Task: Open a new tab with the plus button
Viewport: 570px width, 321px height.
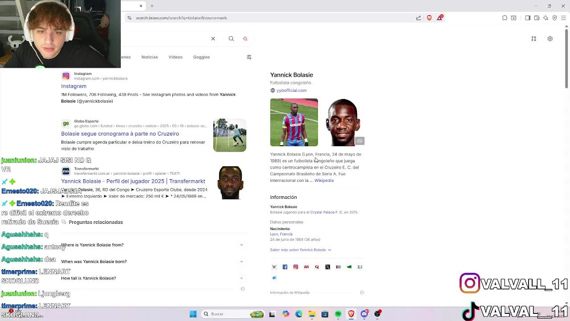Action: pyautogui.click(x=152, y=6)
